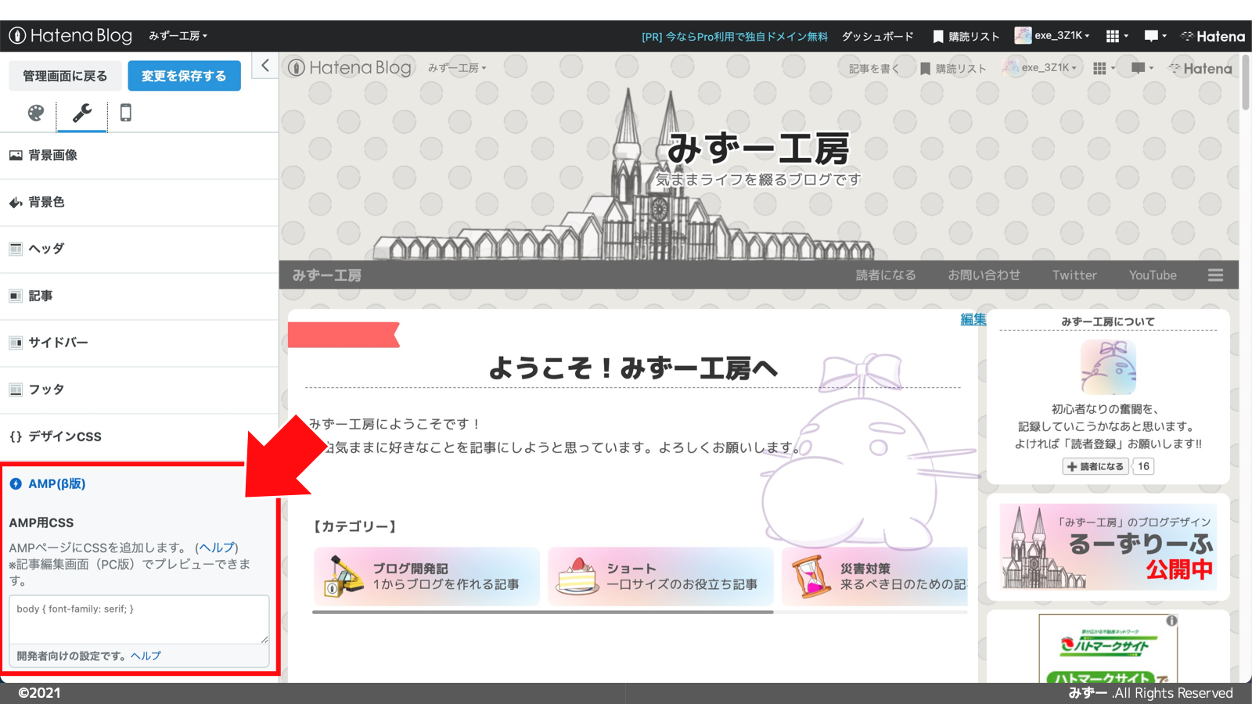Screen dimensions: 1252x704
Task: Click the Hatena logo at top right
Action: pyautogui.click(x=1213, y=37)
